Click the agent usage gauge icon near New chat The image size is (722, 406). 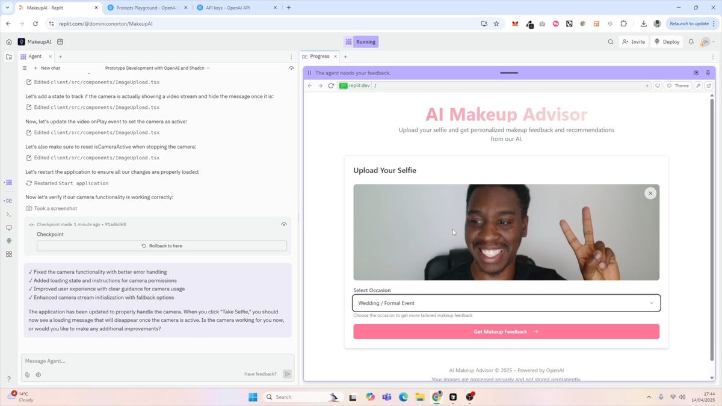(x=291, y=68)
